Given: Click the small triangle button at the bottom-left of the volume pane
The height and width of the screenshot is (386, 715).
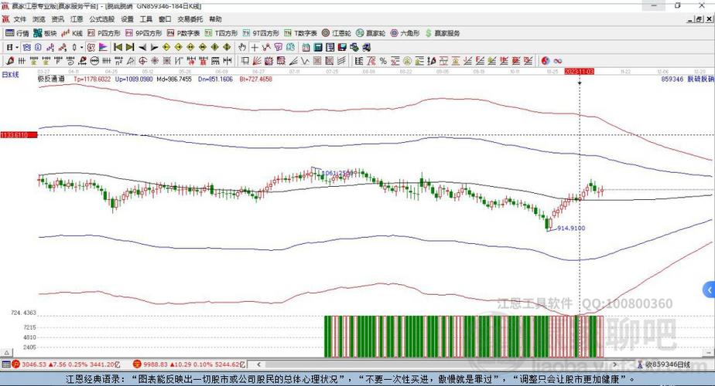Looking at the screenshot, I should tap(6, 353).
